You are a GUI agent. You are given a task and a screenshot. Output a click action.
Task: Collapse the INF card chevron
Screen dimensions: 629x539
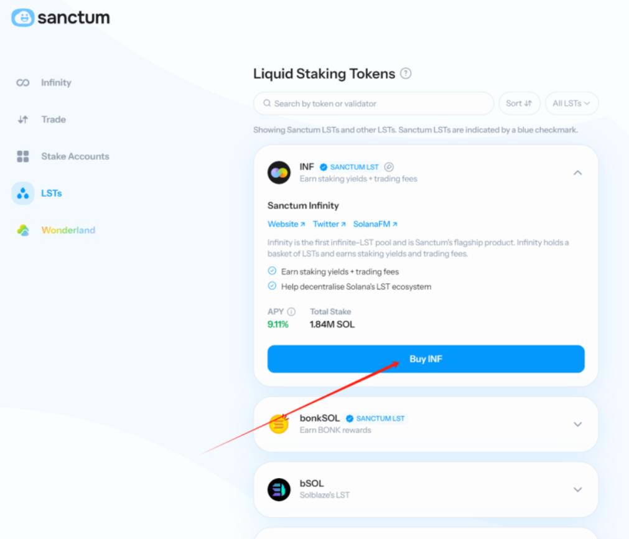(577, 173)
